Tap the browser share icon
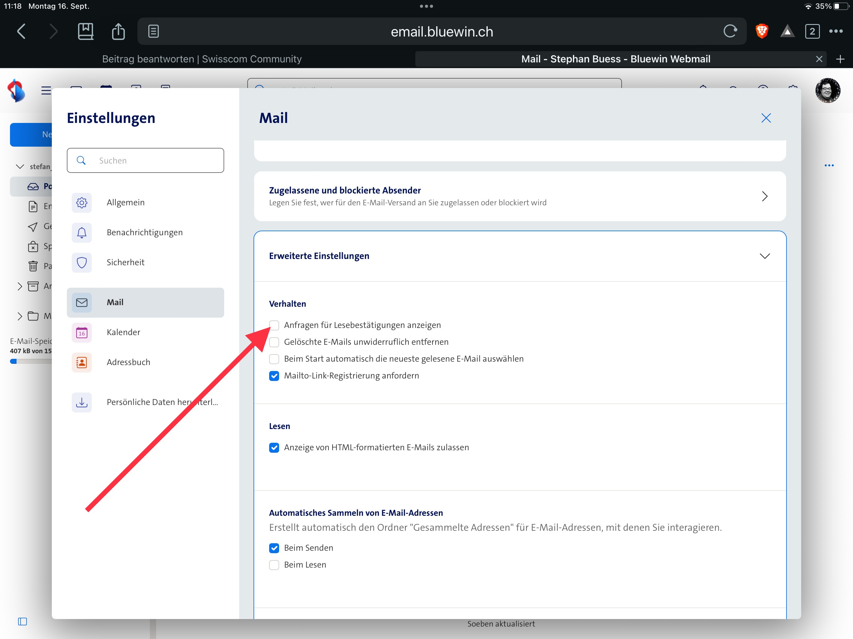 (x=118, y=31)
